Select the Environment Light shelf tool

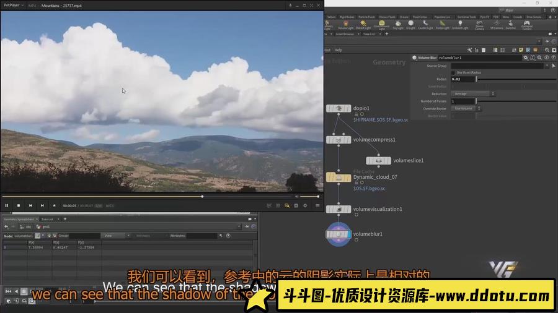coord(381,25)
